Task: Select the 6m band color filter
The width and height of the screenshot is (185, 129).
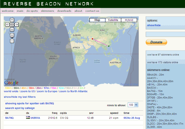Action: click(x=75, y=88)
